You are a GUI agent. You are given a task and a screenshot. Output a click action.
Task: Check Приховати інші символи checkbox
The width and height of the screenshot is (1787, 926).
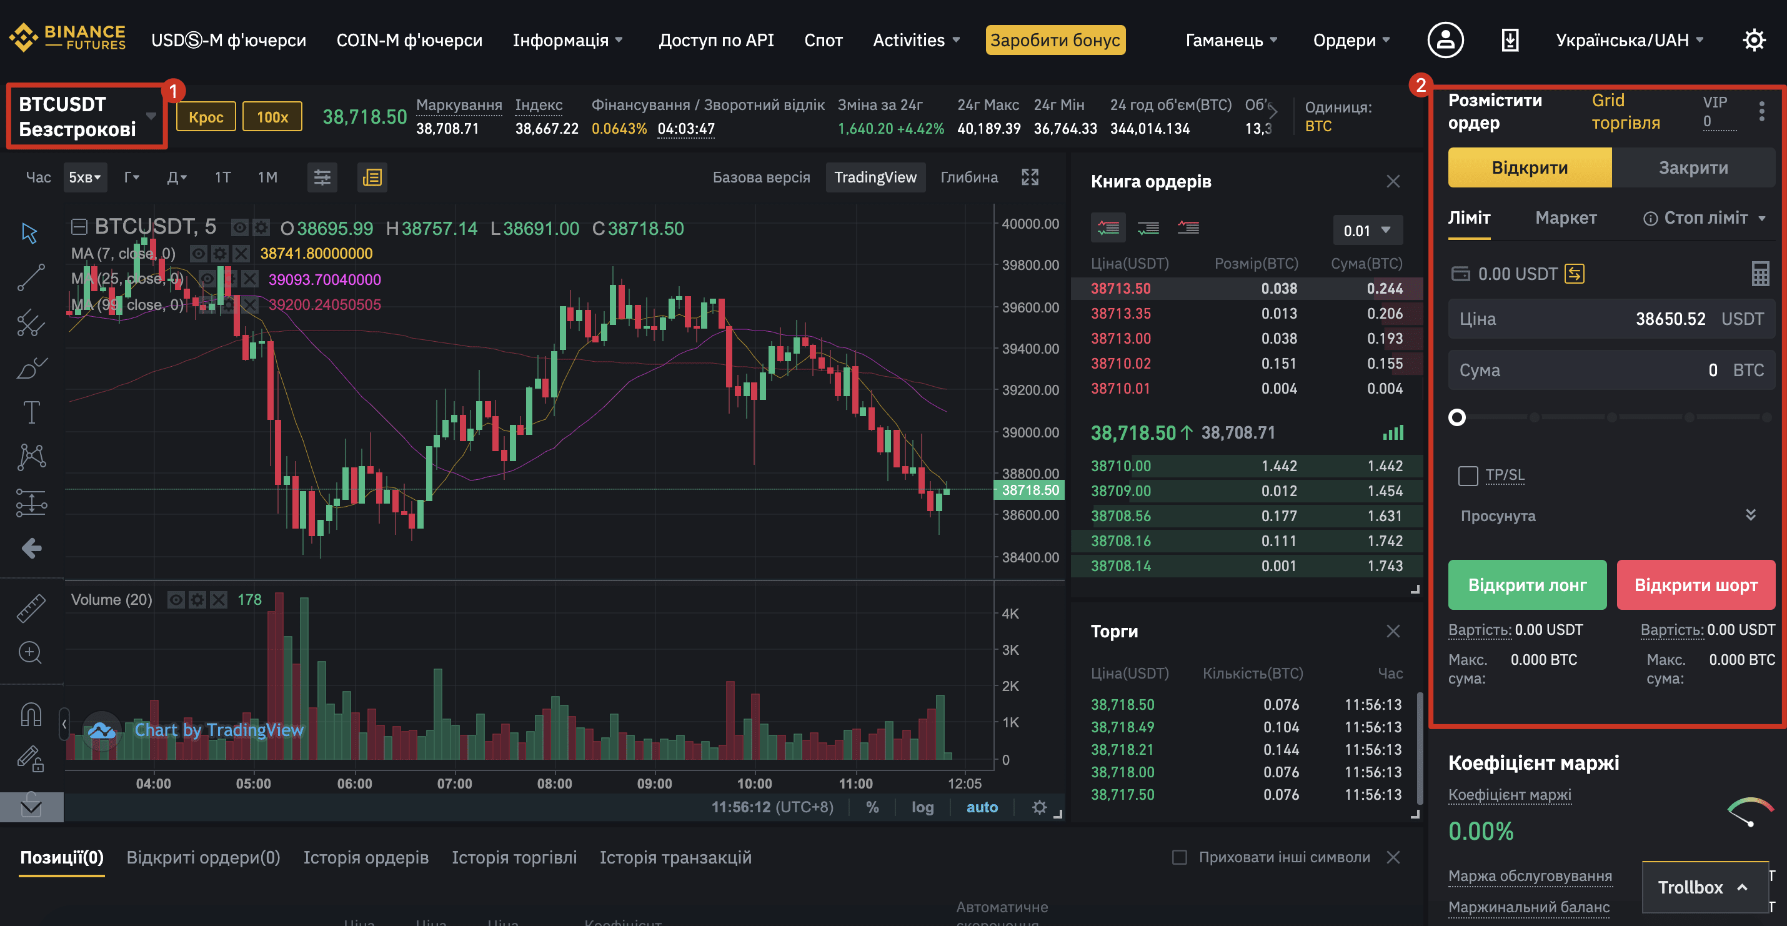click(x=1179, y=857)
